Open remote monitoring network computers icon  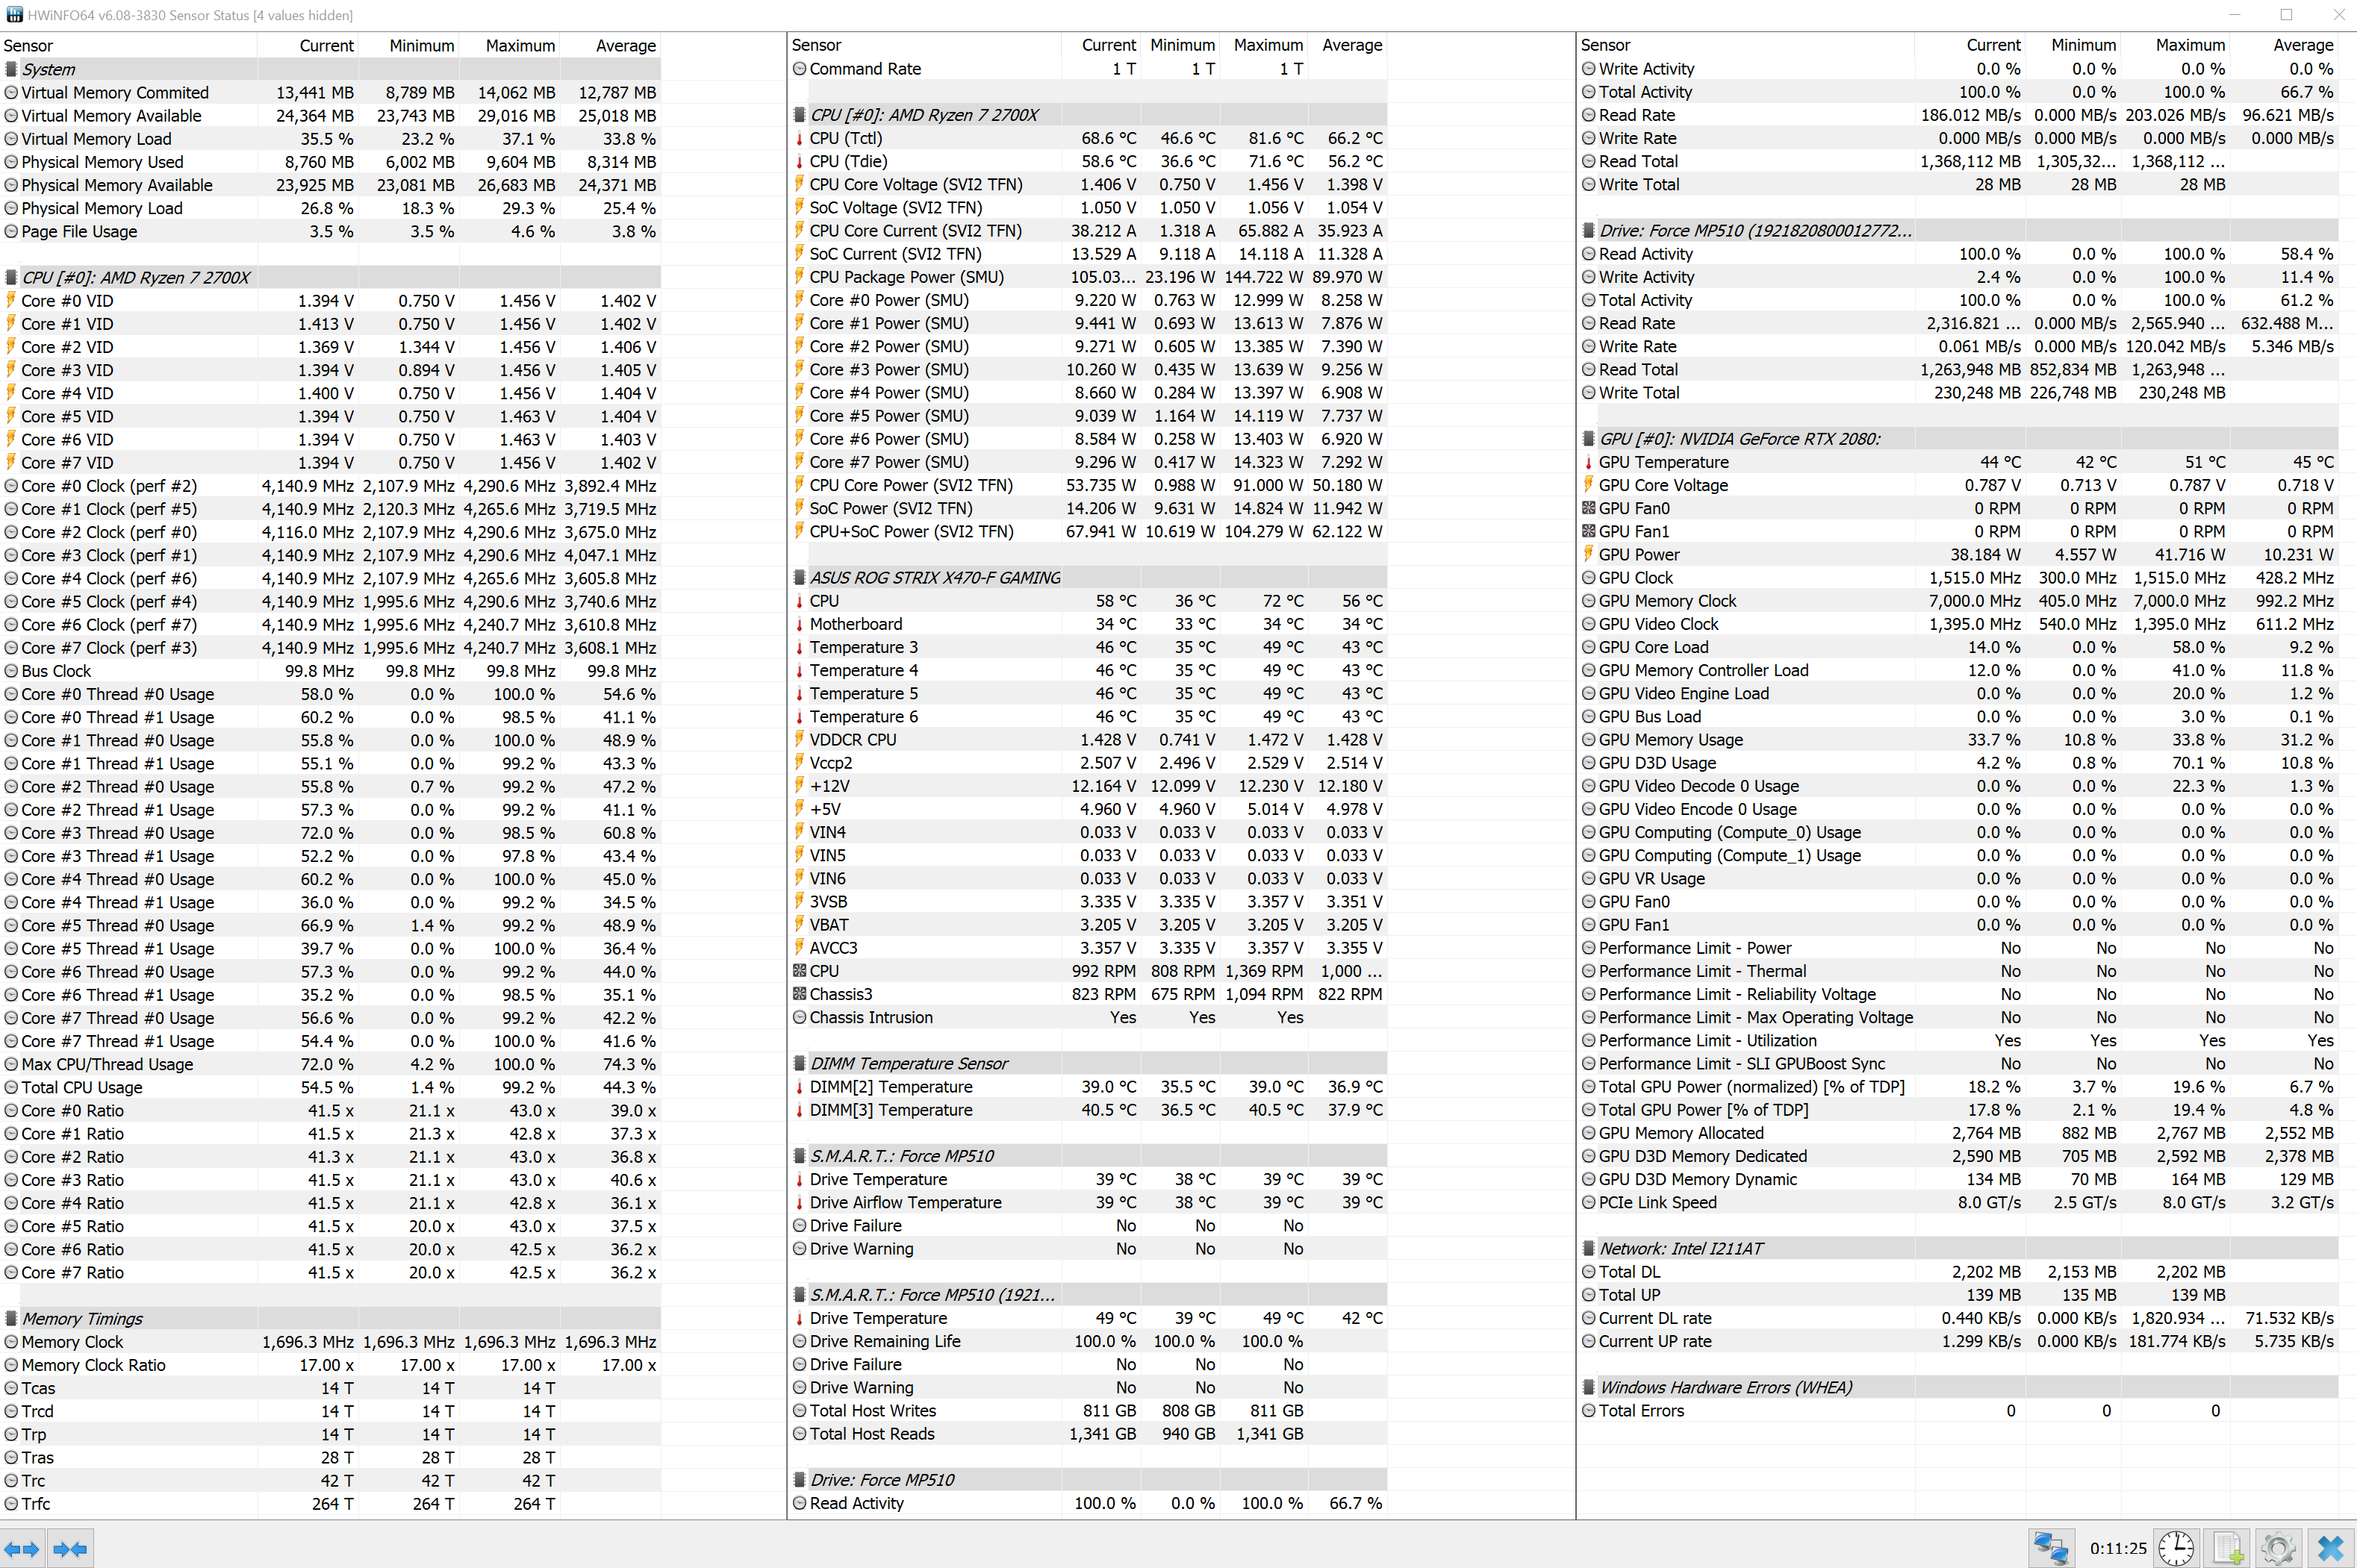pyautogui.click(x=2051, y=1549)
